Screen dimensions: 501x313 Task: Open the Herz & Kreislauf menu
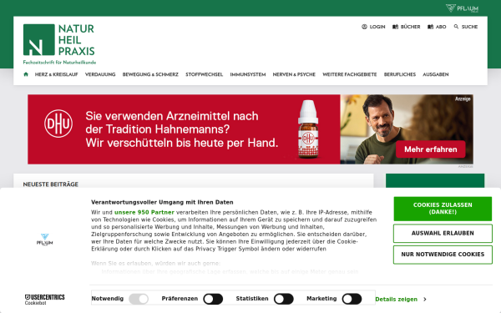pos(56,74)
